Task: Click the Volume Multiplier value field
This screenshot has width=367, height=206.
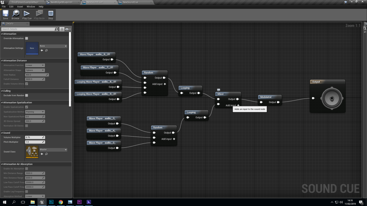Action: pos(35,137)
